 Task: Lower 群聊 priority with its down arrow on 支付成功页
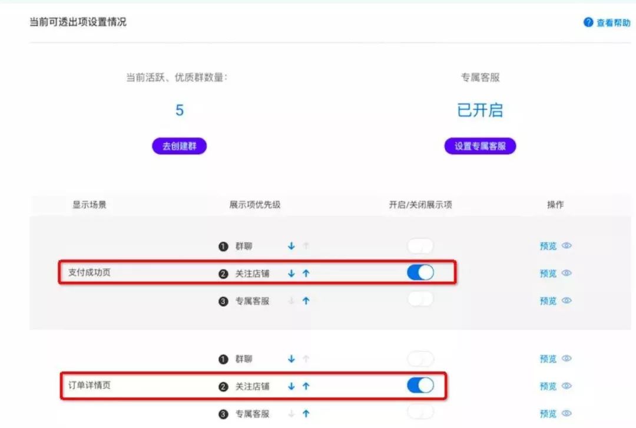291,246
